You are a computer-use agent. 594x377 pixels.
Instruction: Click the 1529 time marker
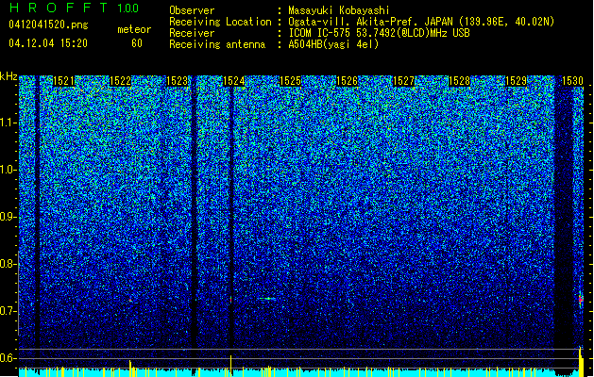[517, 80]
